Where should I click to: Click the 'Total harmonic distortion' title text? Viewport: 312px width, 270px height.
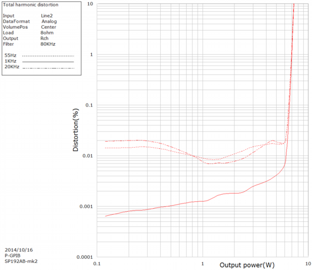pos(31,5)
